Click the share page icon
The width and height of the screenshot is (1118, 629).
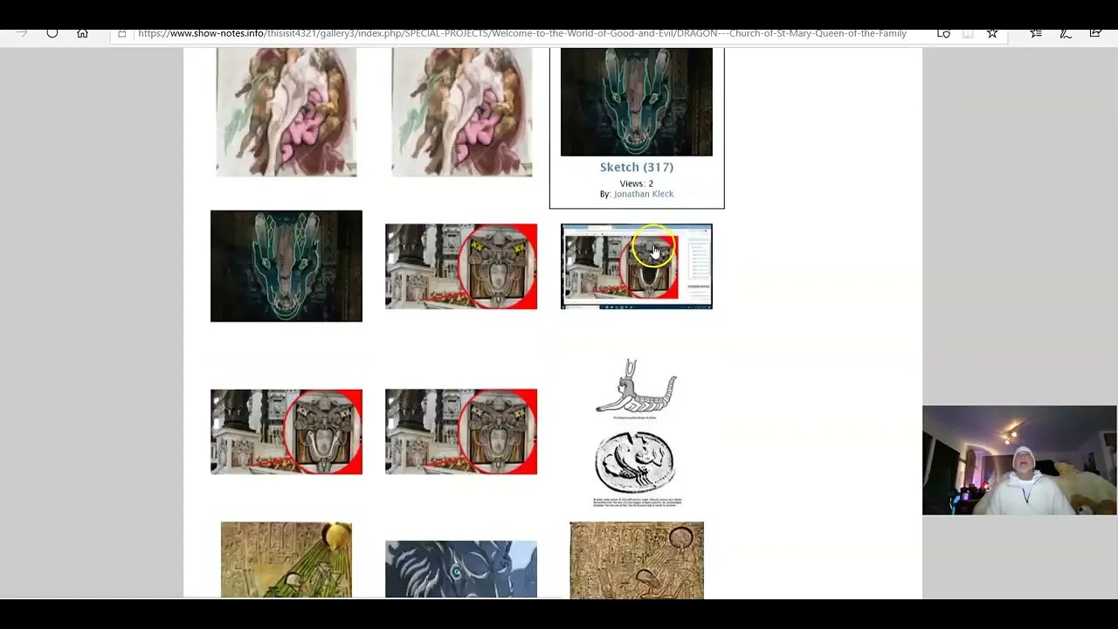[1095, 33]
